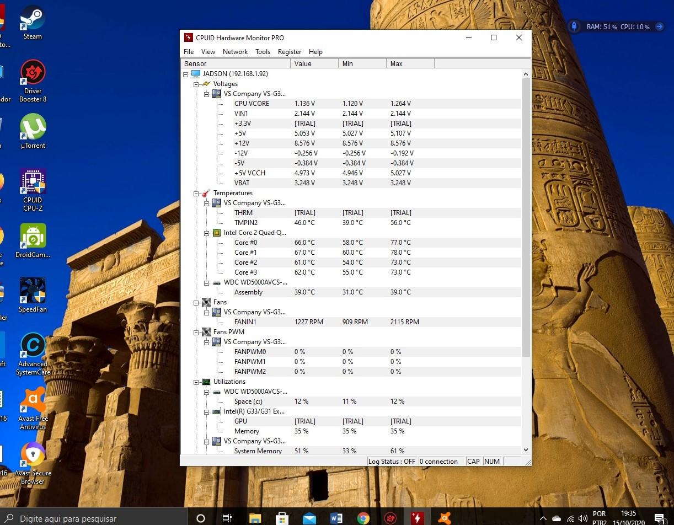Open Task View in the taskbar
This screenshot has width=674, height=525.
tap(227, 518)
